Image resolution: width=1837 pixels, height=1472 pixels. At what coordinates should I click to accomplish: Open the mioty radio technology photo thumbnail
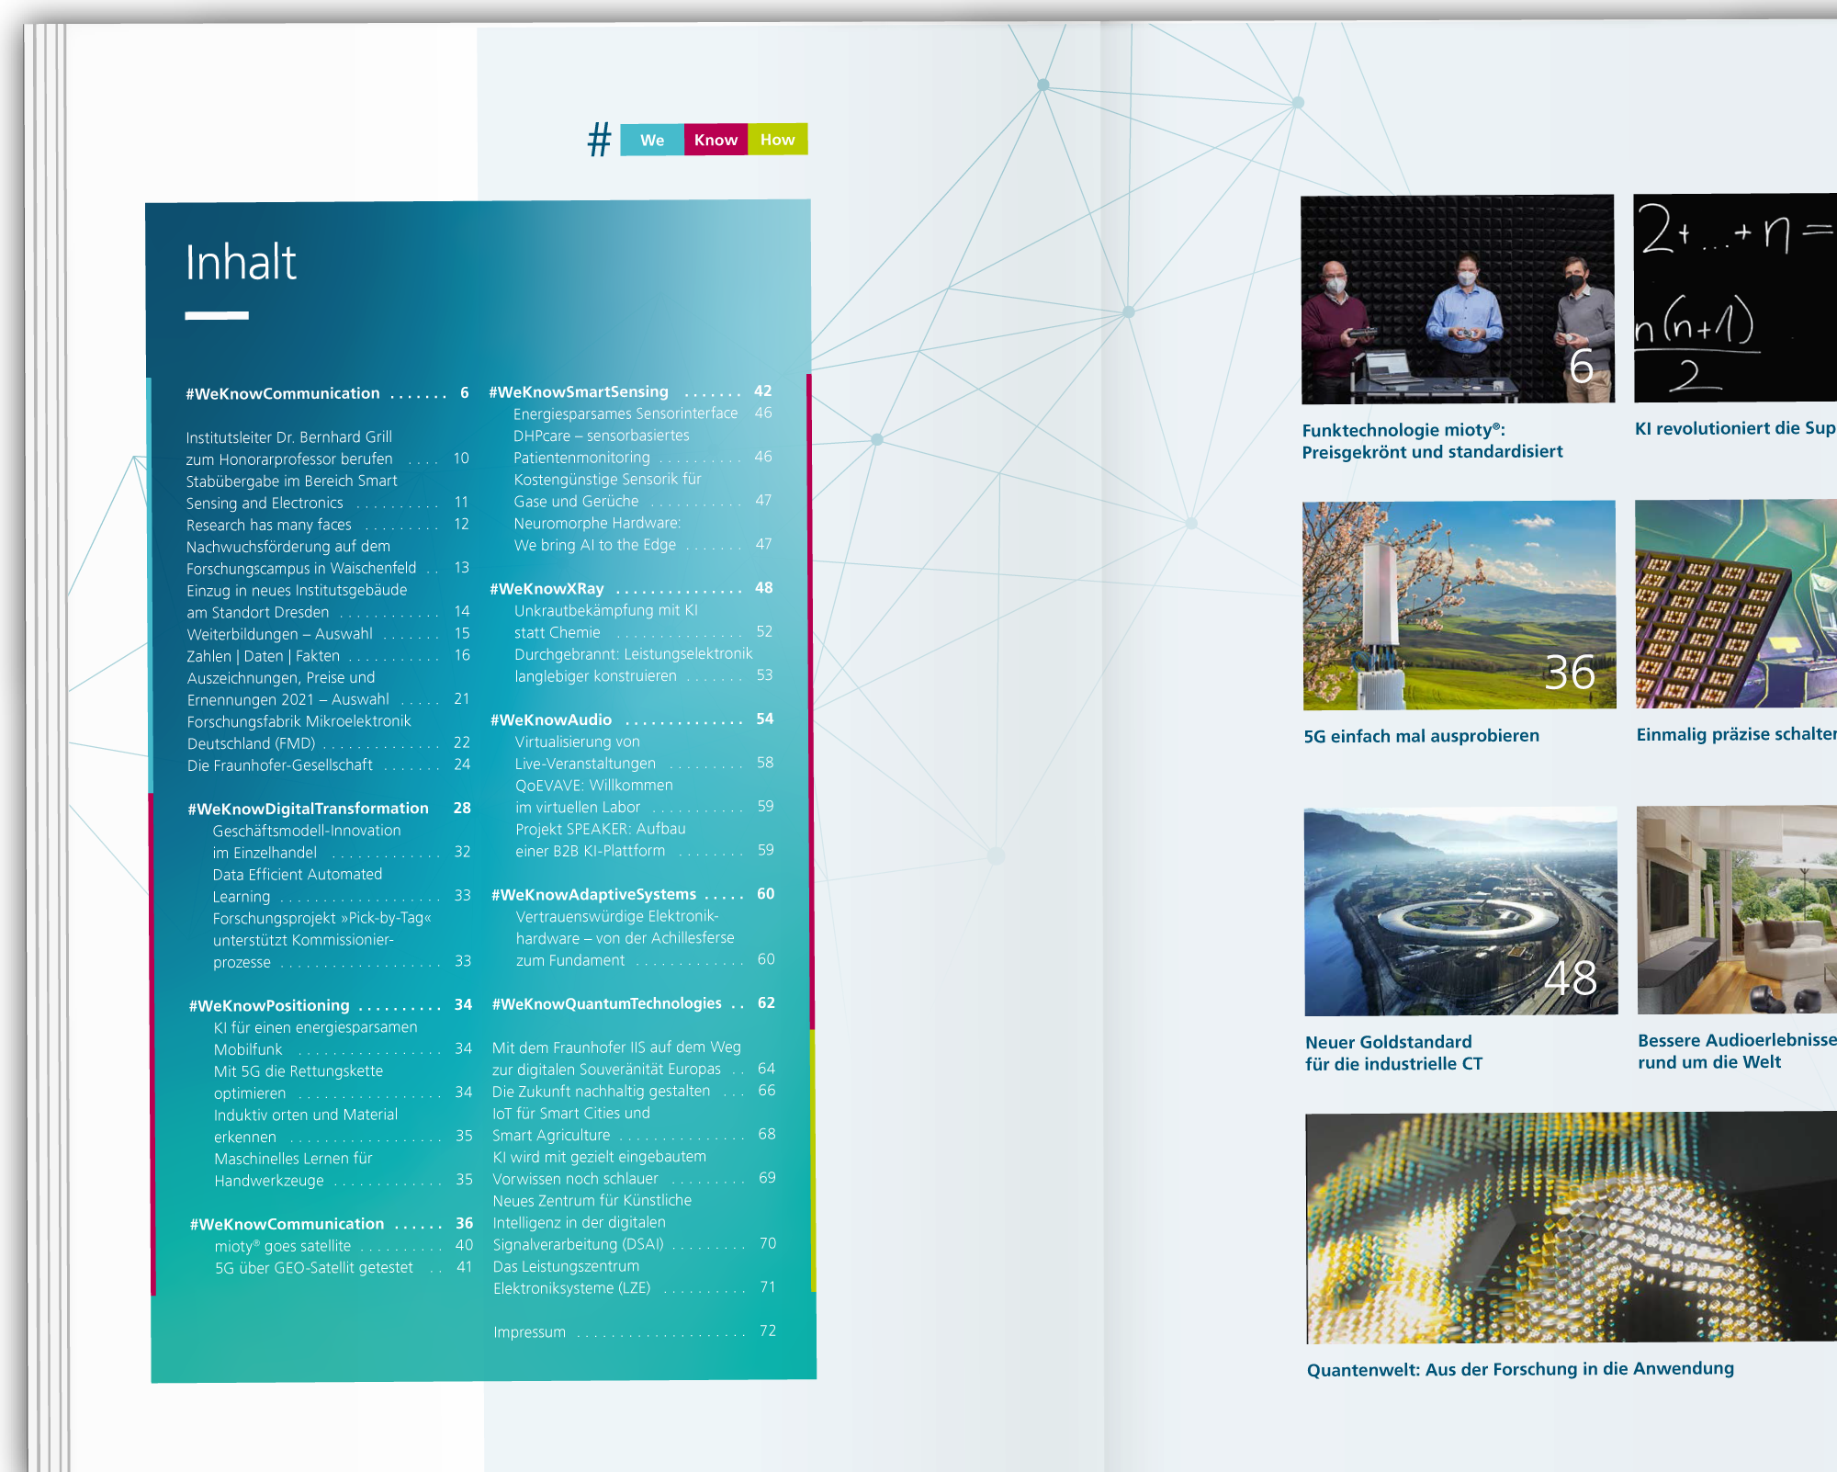pyautogui.click(x=1458, y=299)
